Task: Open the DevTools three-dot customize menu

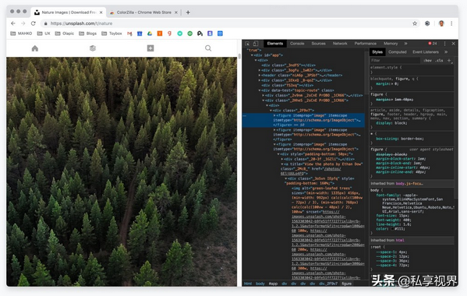Action: 445,44
